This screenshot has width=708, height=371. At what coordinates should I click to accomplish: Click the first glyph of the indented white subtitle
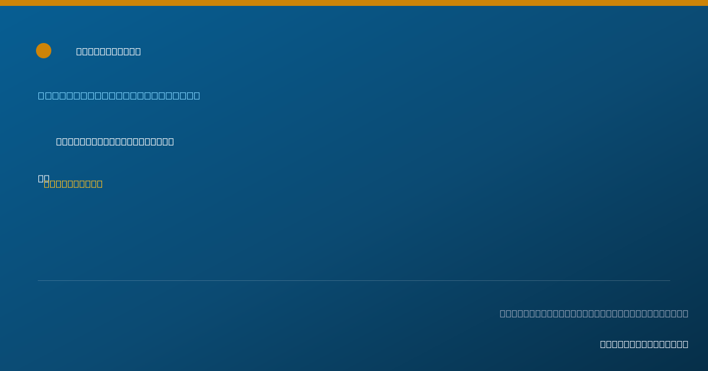pyautogui.click(x=59, y=141)
